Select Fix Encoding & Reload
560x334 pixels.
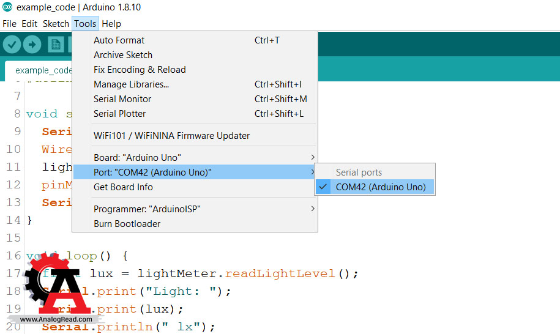coord(195,70)
